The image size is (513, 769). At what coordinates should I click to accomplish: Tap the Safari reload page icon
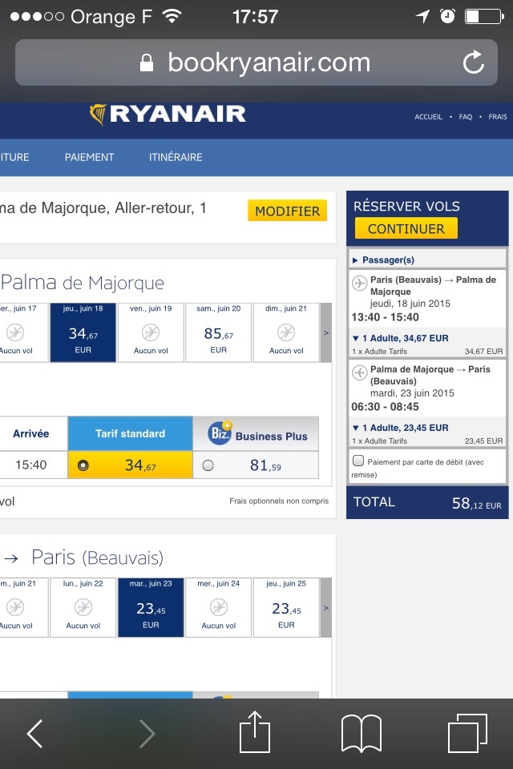click(x=474, y=62)
